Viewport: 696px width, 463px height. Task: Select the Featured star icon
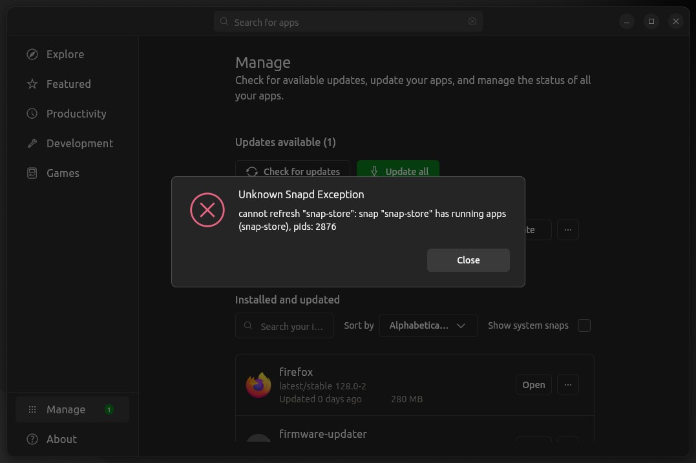[x=32, y=84]
